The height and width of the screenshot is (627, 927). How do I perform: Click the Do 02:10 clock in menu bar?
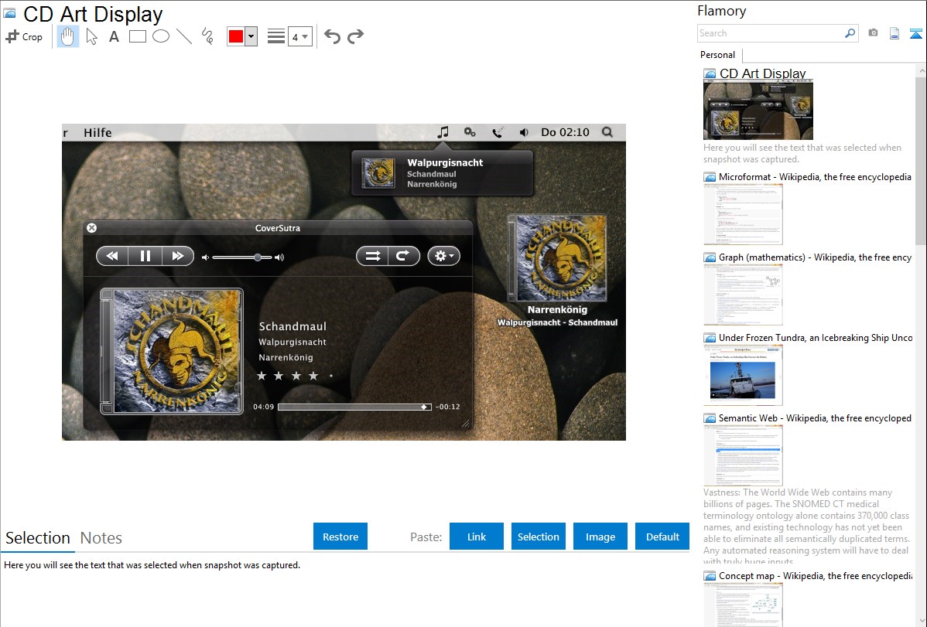pyautogui.click(x=565, y=132)
